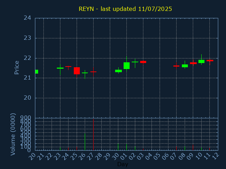Select the red candlestick at day 24

pyautogui.click(x=68, y=67)
